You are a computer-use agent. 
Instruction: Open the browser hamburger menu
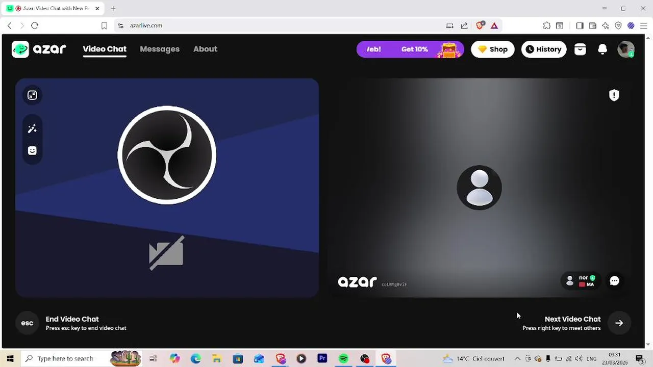pos(643,25)
